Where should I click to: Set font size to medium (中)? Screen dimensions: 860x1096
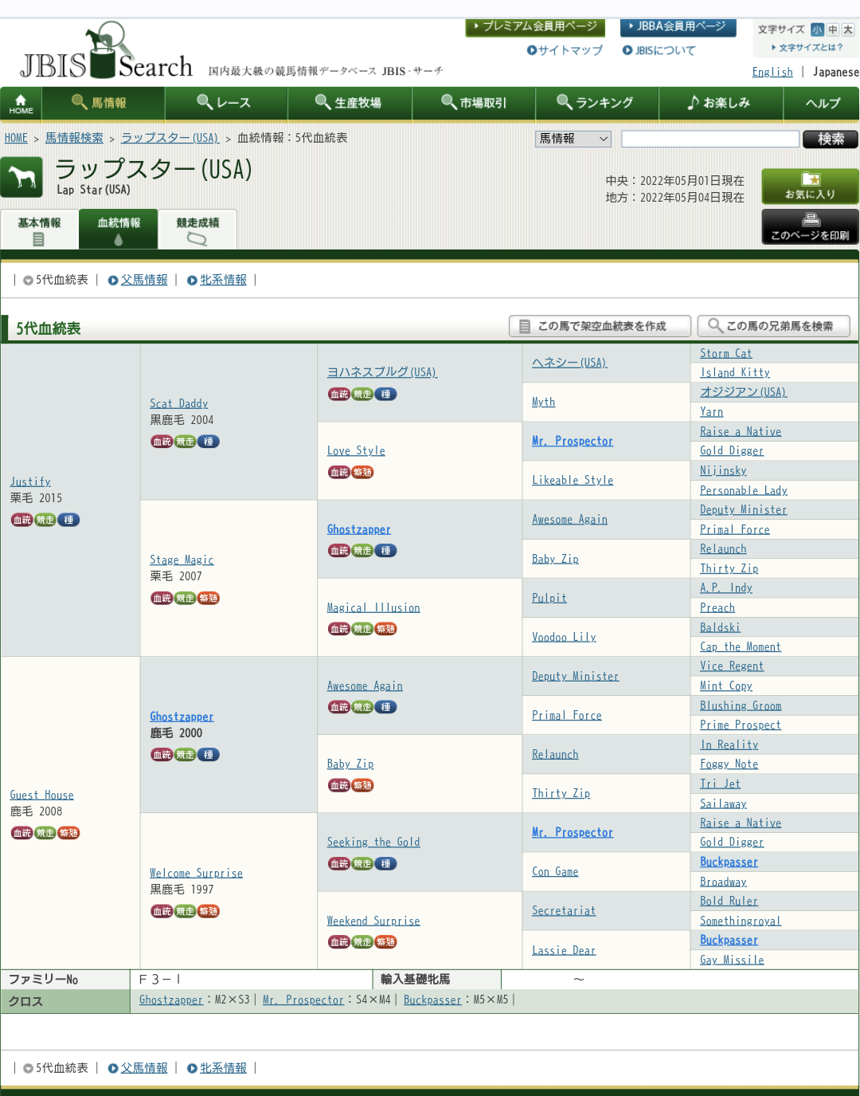coord(833,29)
